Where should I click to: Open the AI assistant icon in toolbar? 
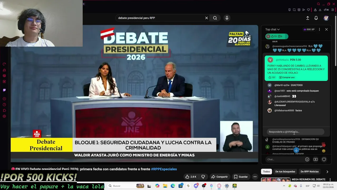click(326, 10)
